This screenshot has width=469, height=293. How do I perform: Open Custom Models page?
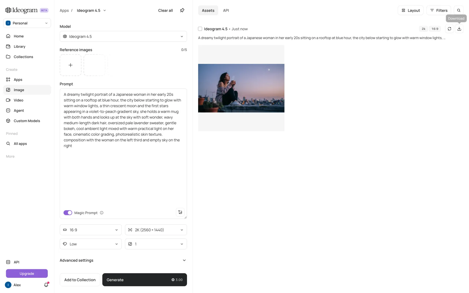27,121
